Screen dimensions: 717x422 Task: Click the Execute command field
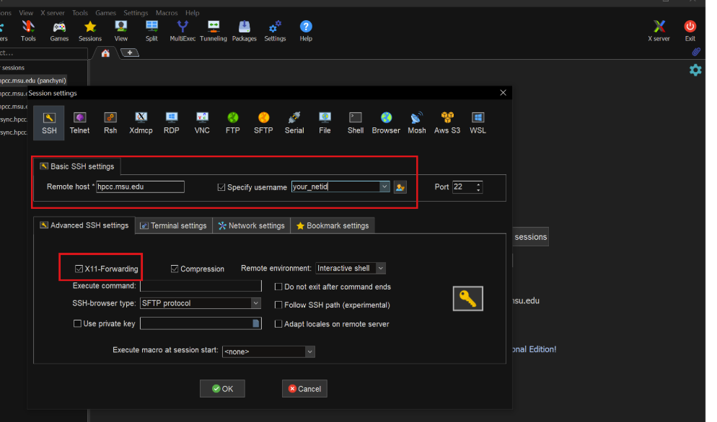tap(201, 286)
